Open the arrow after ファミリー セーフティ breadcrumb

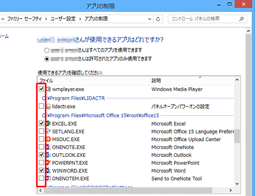(46, 19)
